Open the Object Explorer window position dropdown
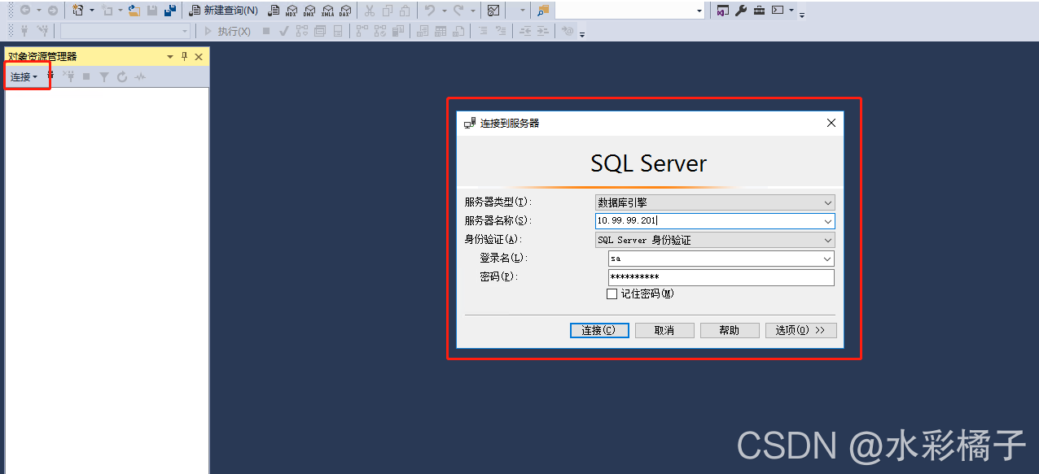This screenshot has height=474, width=1039. point(170,57)
